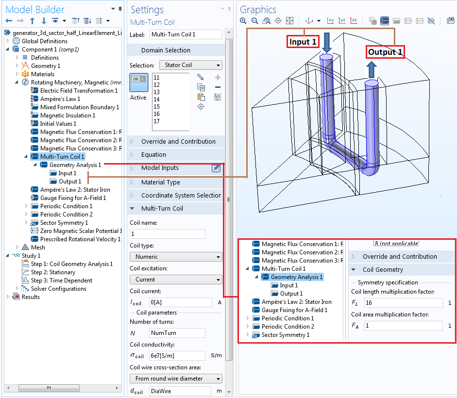Select the Zoom In tool in Graphics
The height and width of the screenshot is (398, 457).
pyautogui.click(x=242, y=20)
